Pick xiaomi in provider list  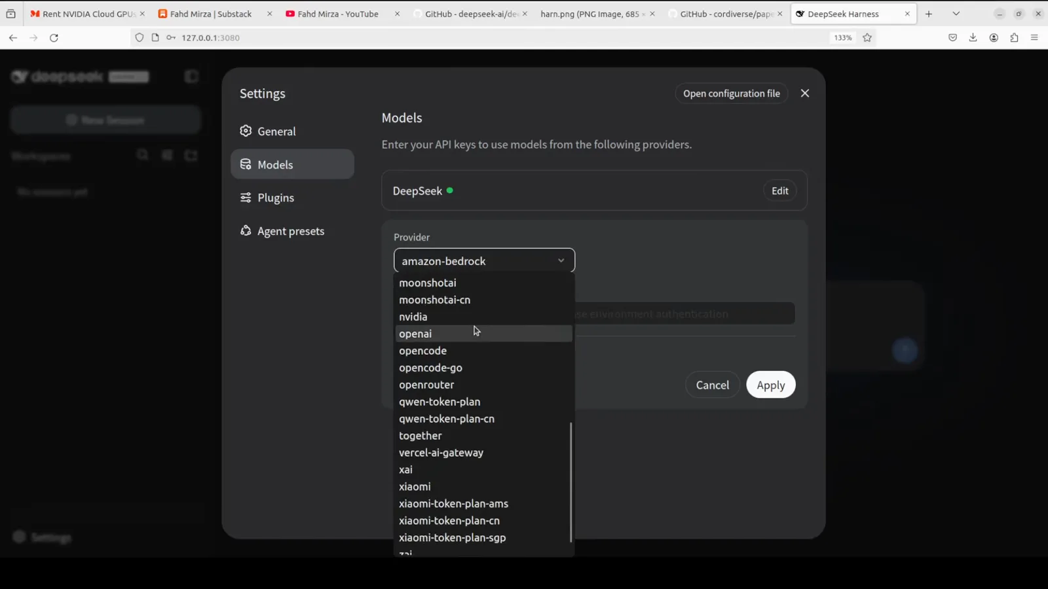click(x=483, y=487)
